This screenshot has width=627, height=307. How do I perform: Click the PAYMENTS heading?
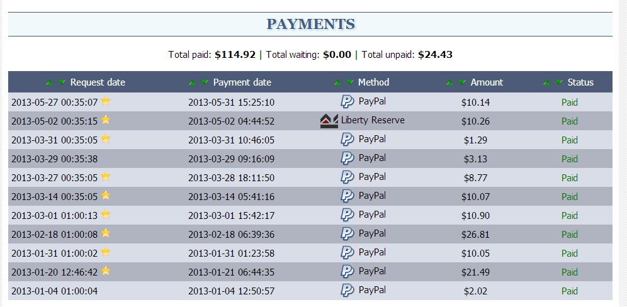(x=311, y=24)
